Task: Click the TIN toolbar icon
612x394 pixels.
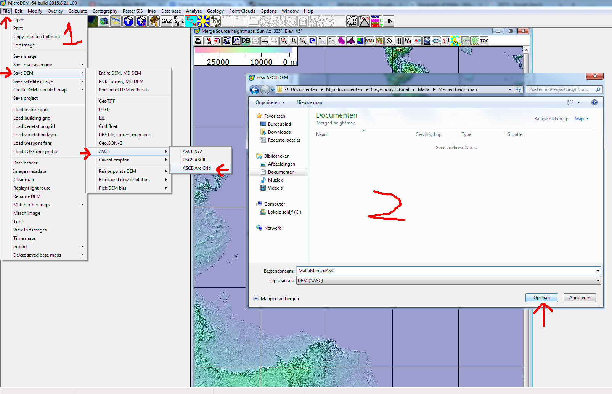Action: [x=389, y=21]
